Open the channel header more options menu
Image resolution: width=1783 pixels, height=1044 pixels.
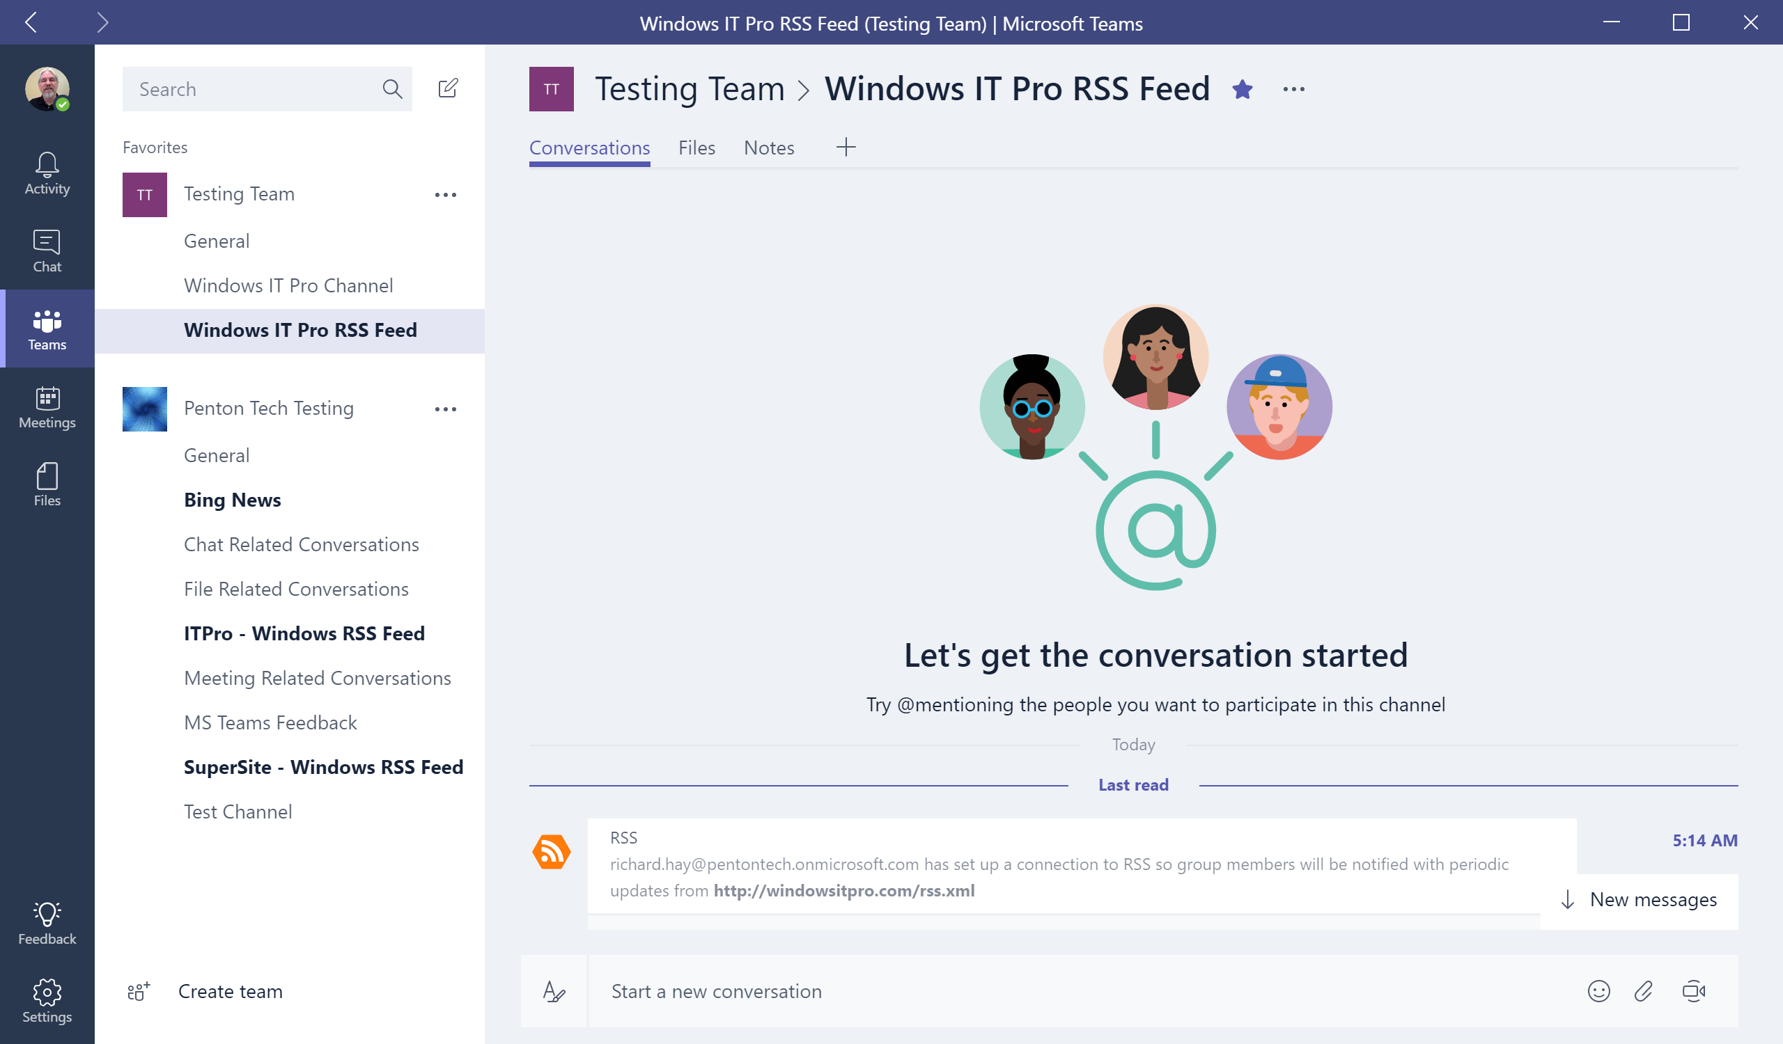click(1294, 89)
